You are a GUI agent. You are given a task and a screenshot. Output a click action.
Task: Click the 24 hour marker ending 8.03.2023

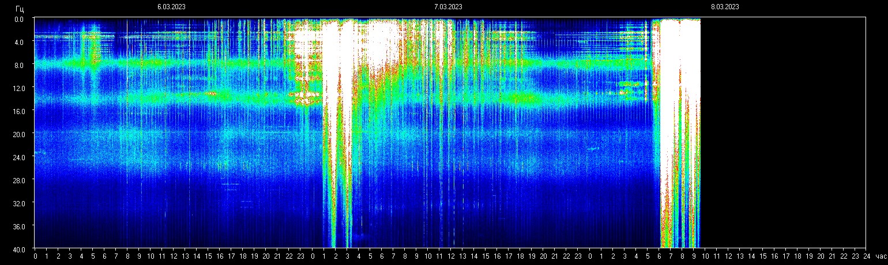point(866,256)
